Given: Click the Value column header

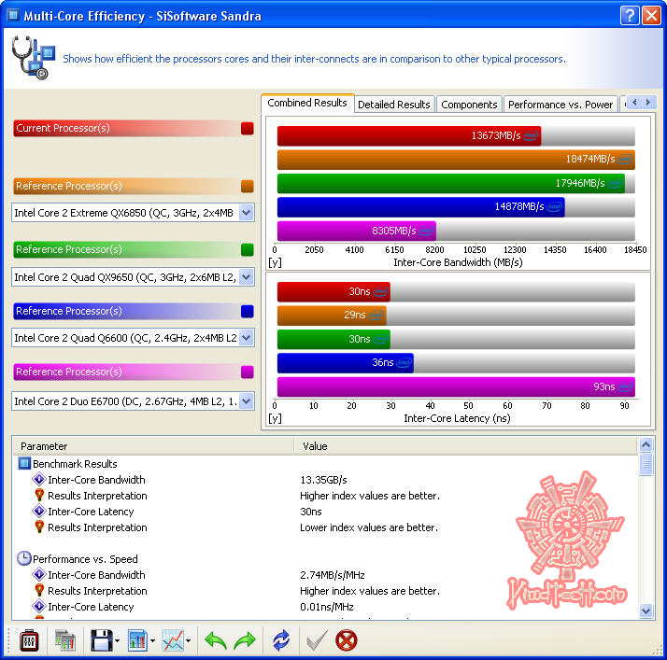Looking at the screenshot, I should point(466,446).
